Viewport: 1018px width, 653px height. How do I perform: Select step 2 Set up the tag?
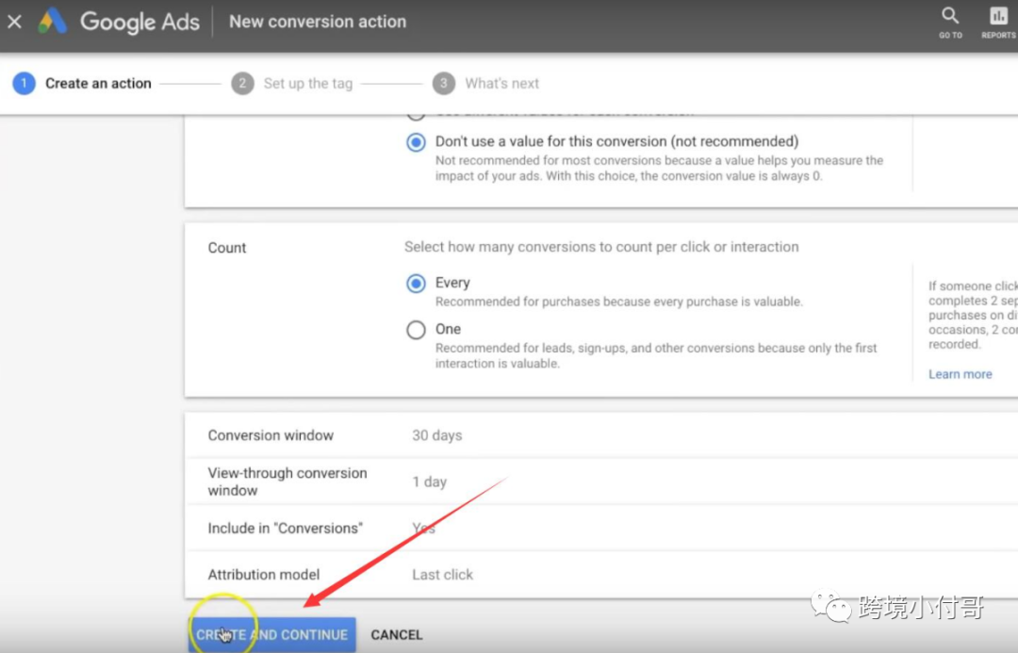pos(292,83)
